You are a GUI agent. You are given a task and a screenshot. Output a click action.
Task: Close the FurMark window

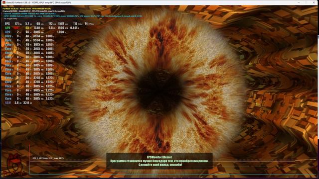point(314,2)
